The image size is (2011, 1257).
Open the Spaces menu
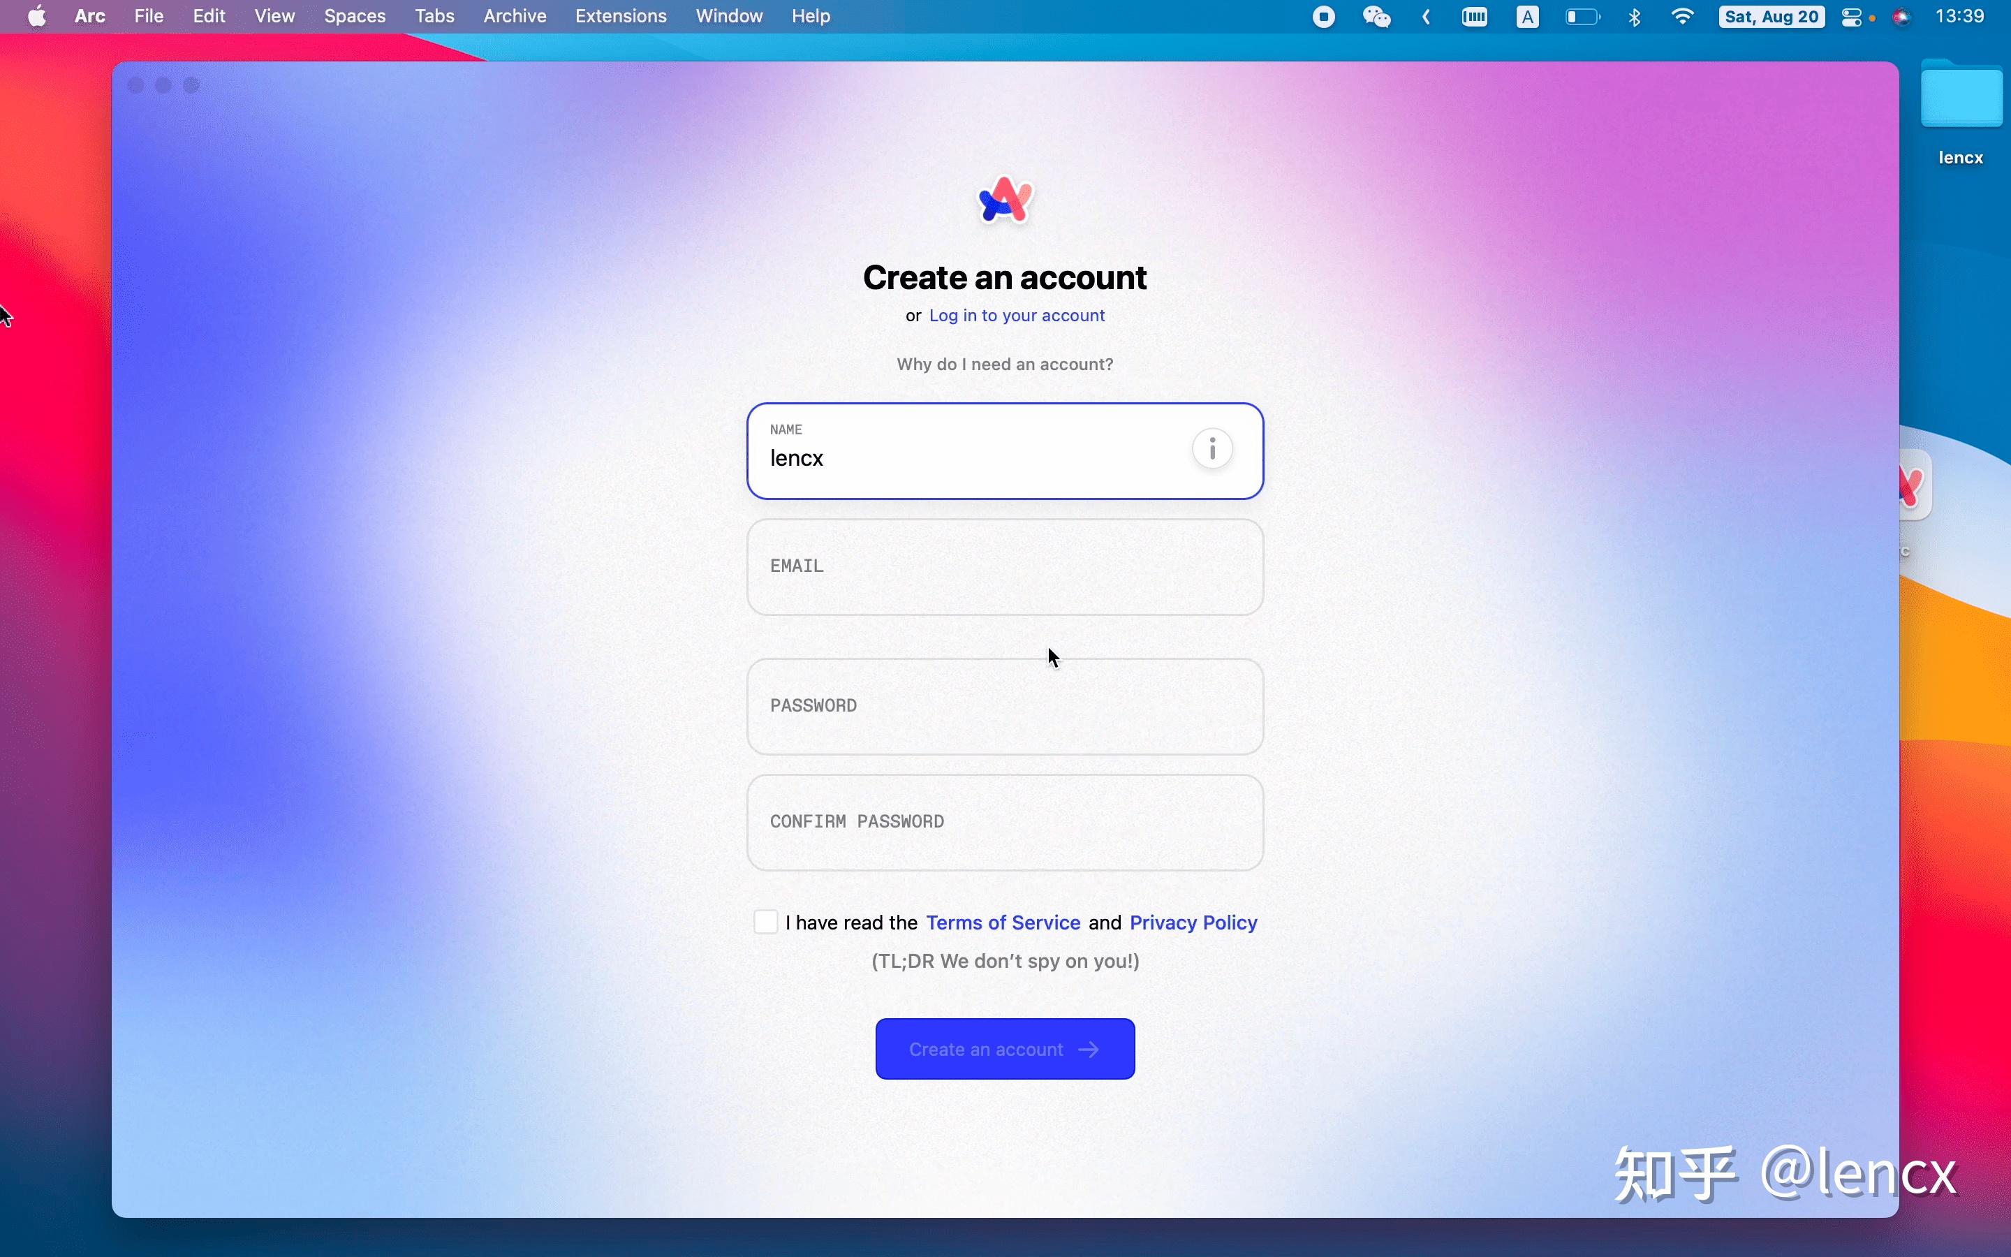click(x=355, y=17)
